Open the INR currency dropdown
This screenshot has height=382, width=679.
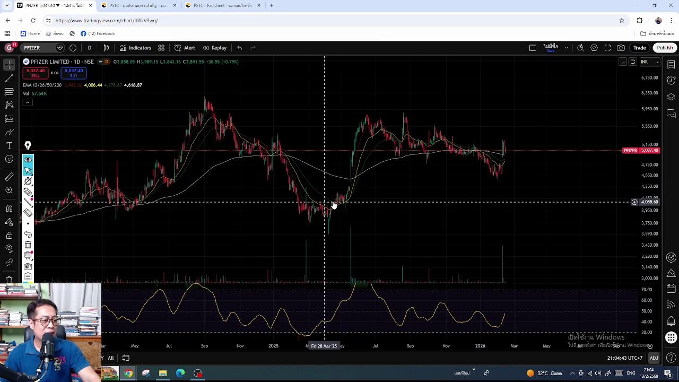(649, 62)
